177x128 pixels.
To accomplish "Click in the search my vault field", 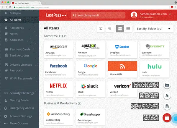I will pos(98,15).
